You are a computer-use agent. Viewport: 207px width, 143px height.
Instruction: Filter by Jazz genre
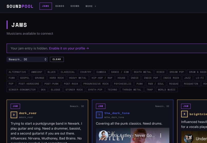click(x=187, y=78)
